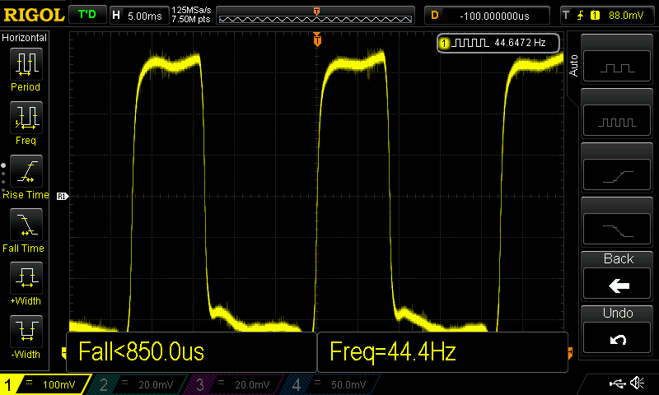
Task: Click the waveform memory position bar
Action: coord(317,15)
